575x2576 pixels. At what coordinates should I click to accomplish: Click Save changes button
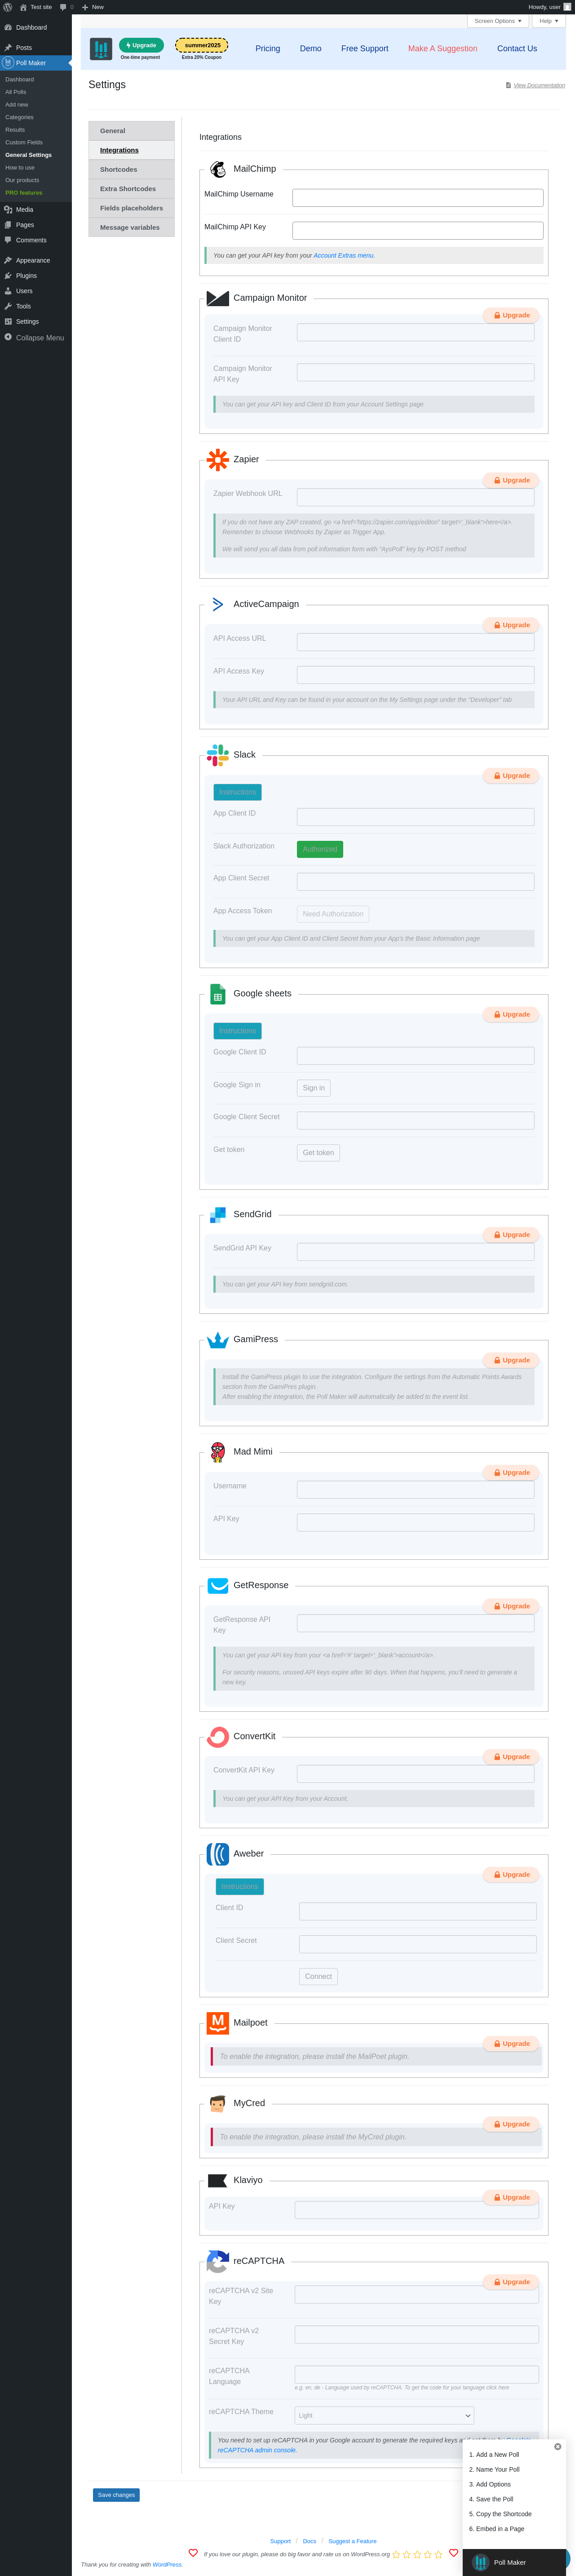(116, 2494)
